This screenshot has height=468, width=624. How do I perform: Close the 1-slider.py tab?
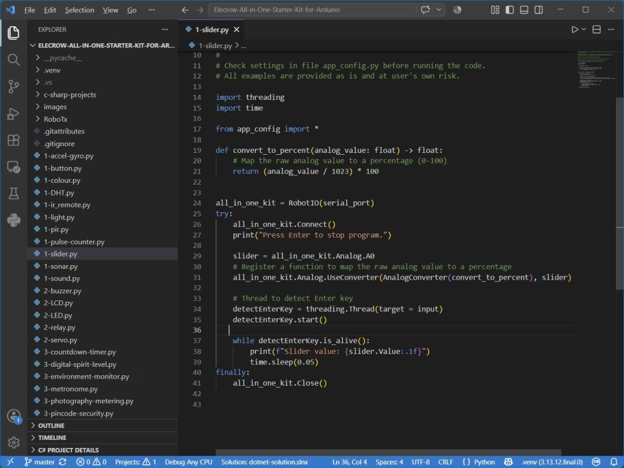click(237, 29)
